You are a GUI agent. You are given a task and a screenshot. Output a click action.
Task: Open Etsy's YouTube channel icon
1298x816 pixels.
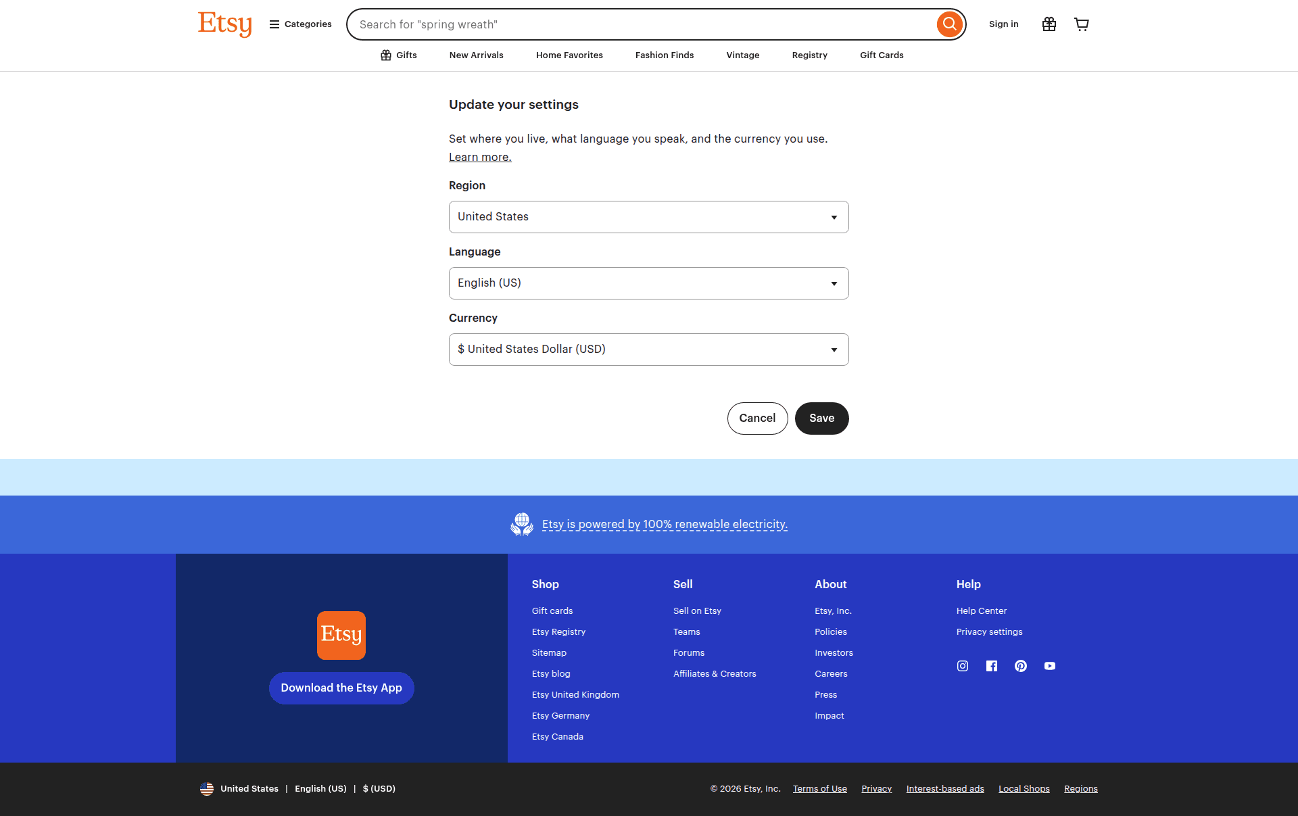[1050, 666]
